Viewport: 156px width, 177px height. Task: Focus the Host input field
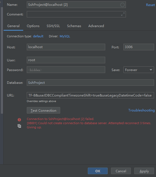[x=66, y=47]
